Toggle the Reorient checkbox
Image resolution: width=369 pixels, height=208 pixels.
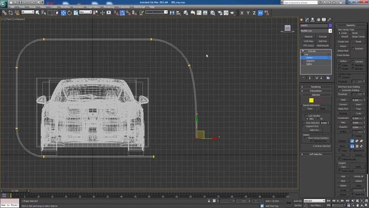tap(353, 49)
